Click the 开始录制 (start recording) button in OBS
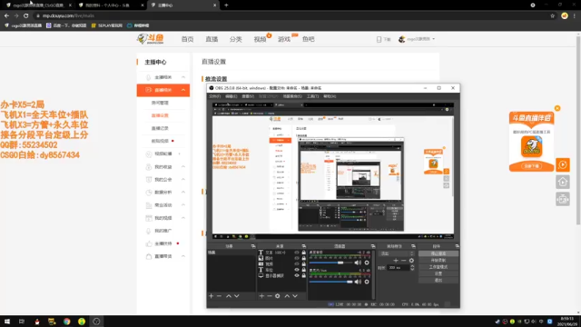The width and height of the screenshot is (581, 327). coord(438,261)
